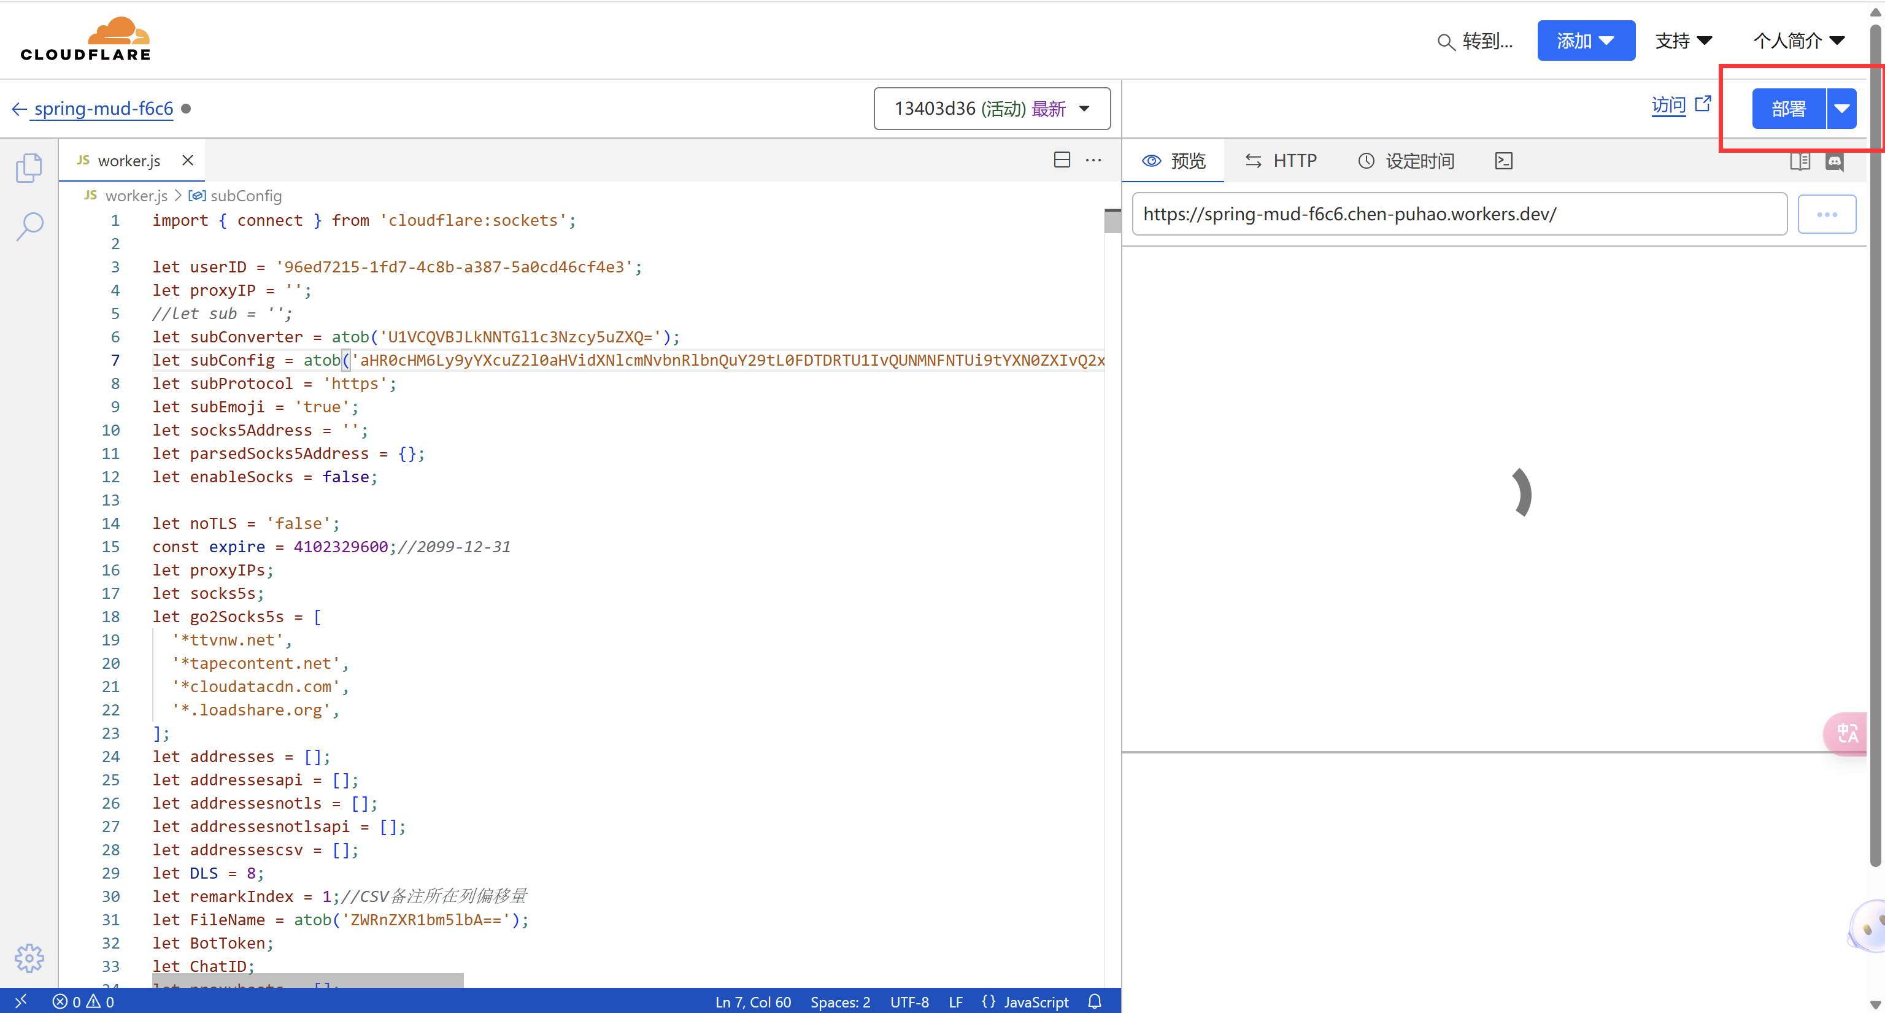Click subConfig in the breadcrumb

(246, 196)
